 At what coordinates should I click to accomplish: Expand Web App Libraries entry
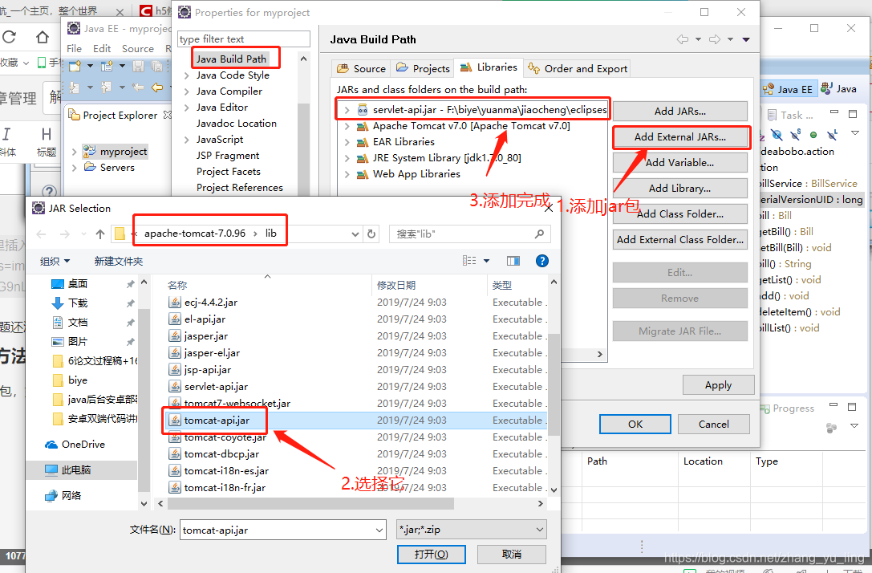(347, 175)
